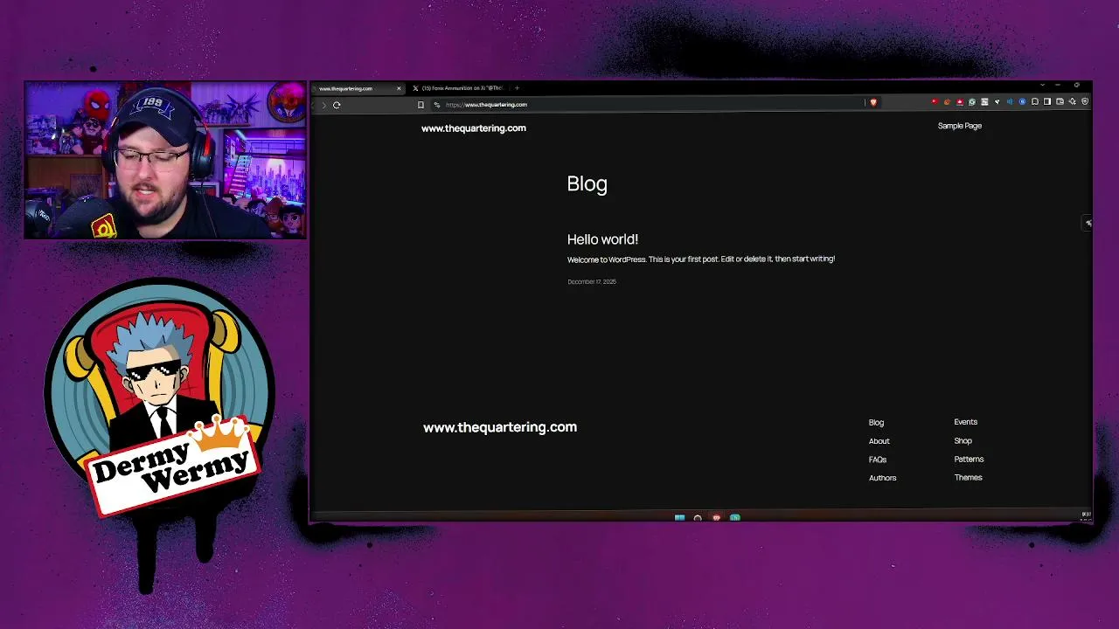The width and height of the screenshot is (1119, 629).
Task: Click the 'Welcome to WordPress' excerpt text
Action: 701,259
